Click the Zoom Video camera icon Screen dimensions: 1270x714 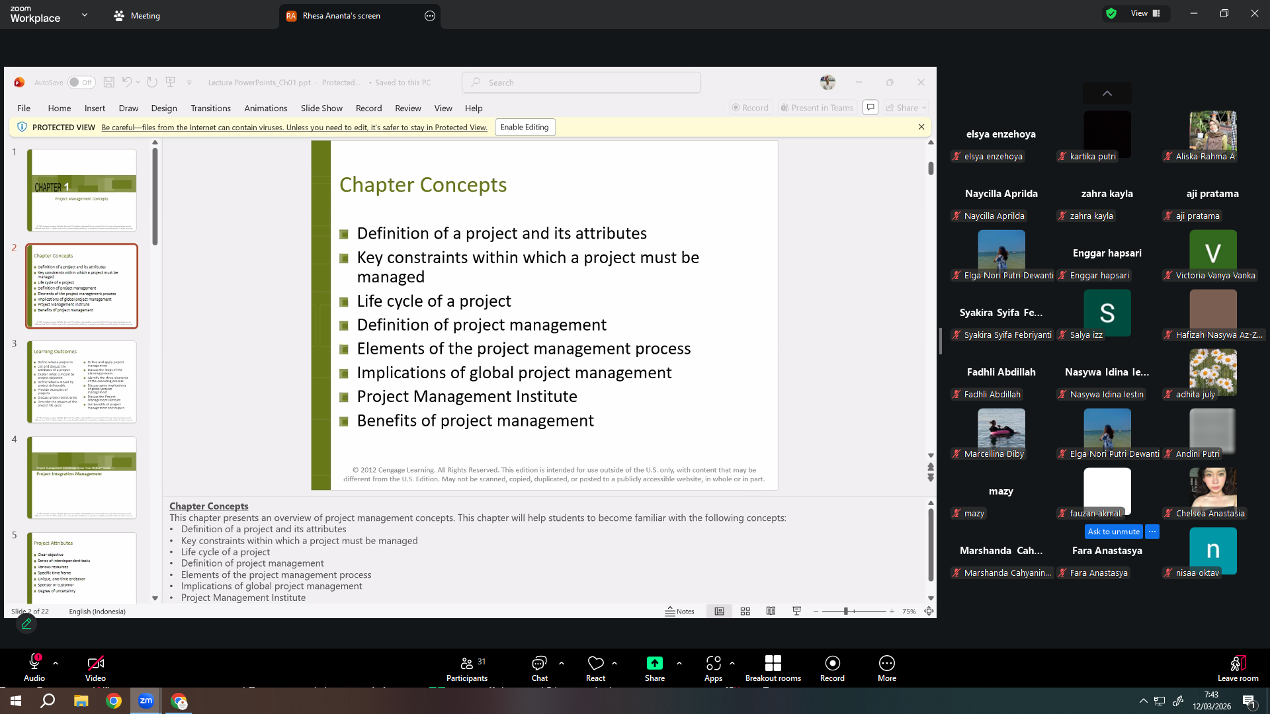coord(95,662)
